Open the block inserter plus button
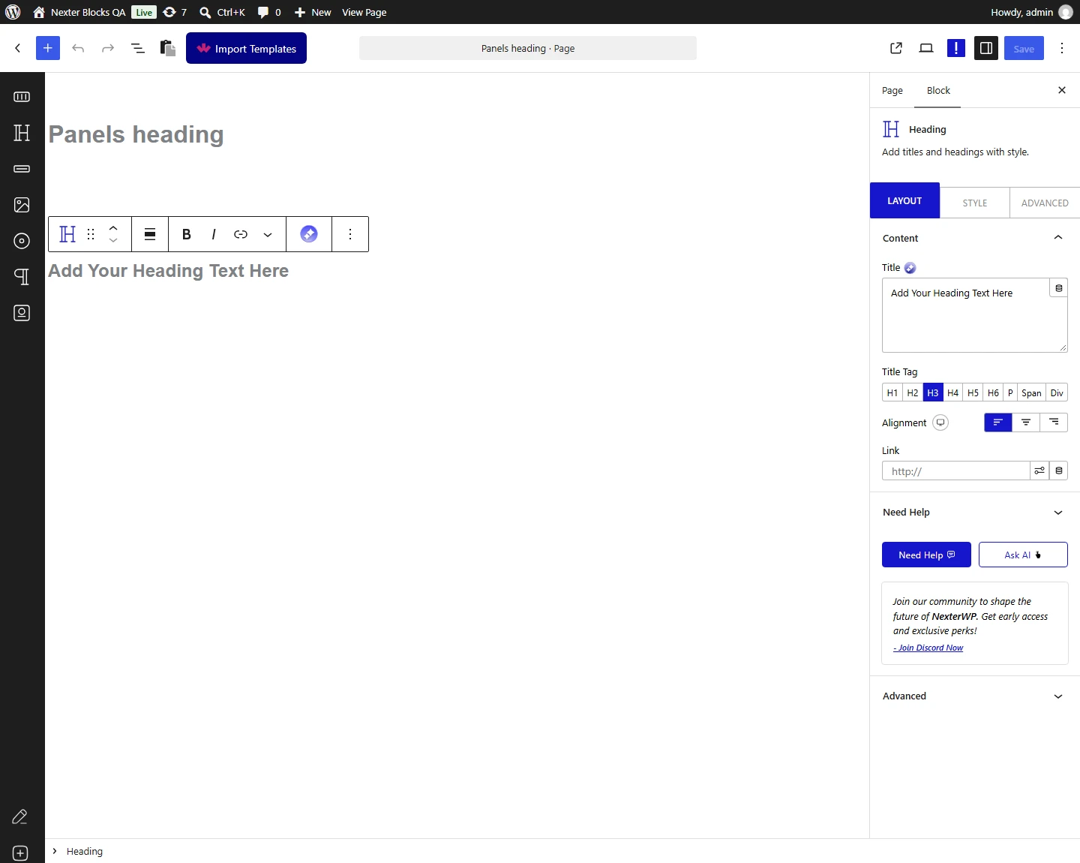1080x863 pixels. (47, 48)
